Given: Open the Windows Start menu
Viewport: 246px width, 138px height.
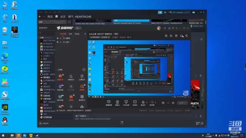Looking at the screenshot, I should (3, 136).
